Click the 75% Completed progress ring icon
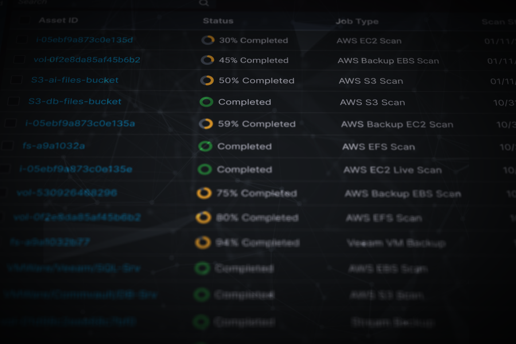The height and width of the screenshot is (344, 516). (204, 193)
